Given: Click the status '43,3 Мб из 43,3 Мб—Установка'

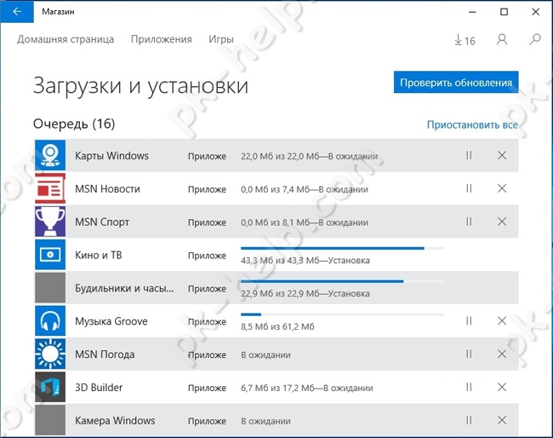Looking at the screenshot, I should coord(305,261).
